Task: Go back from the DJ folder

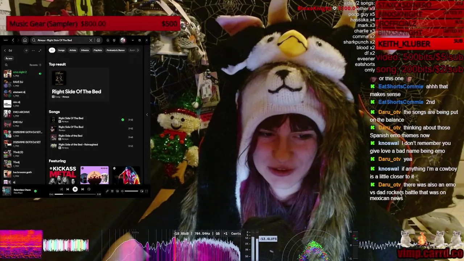Action: (x=5, y=50)
